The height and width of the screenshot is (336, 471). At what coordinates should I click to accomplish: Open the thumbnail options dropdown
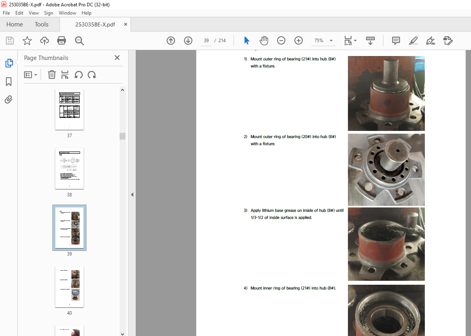click(31, 75)
